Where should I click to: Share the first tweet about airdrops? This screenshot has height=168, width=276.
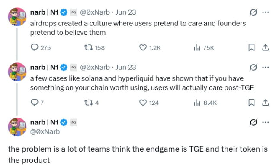tap(266, 47)
